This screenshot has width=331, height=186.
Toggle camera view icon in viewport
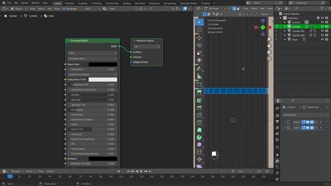click(x=269, y=52)
